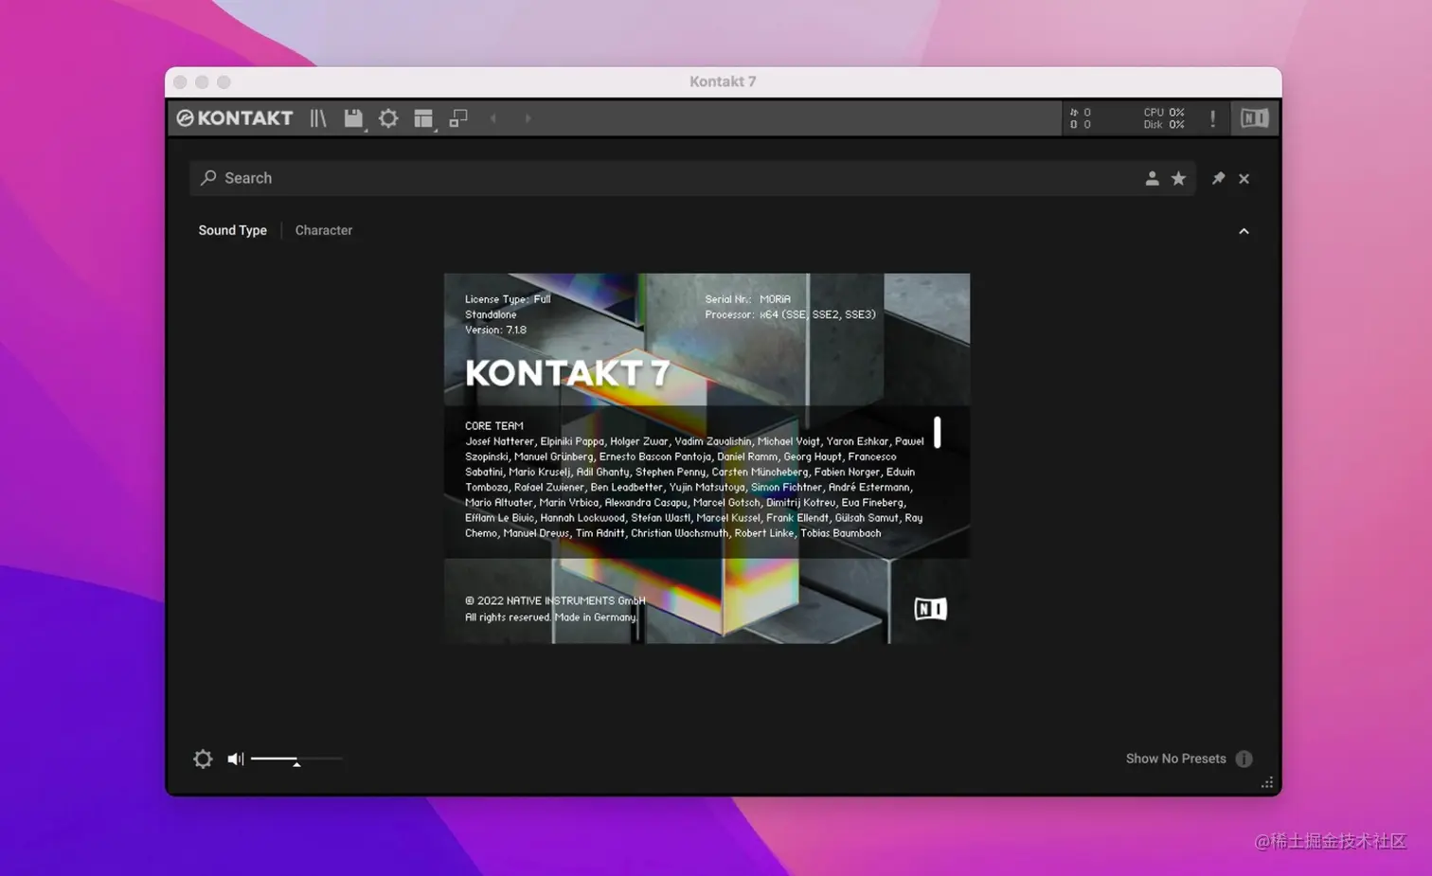Open browser settings gear at bottom left

click(x=203, y=759)
